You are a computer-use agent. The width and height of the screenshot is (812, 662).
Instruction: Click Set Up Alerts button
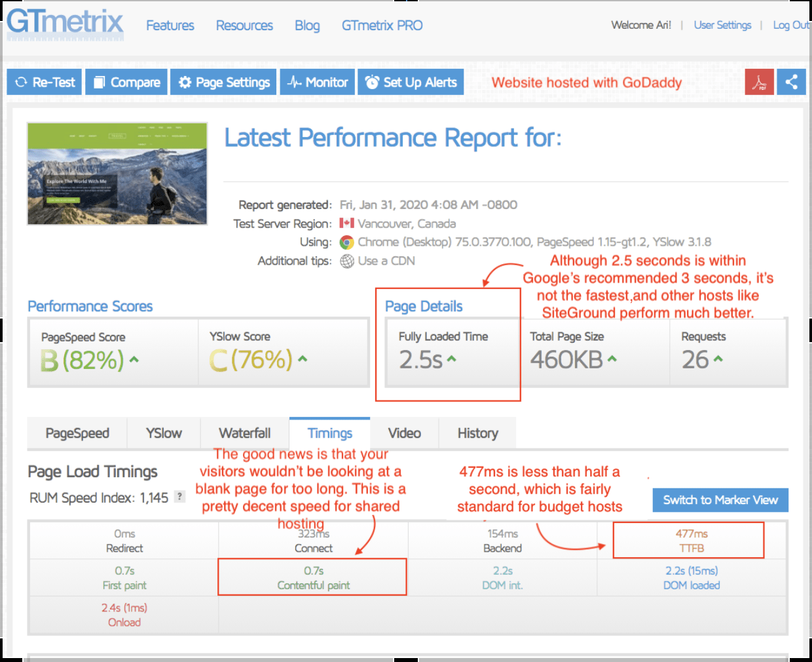click(x=411, y=82)
